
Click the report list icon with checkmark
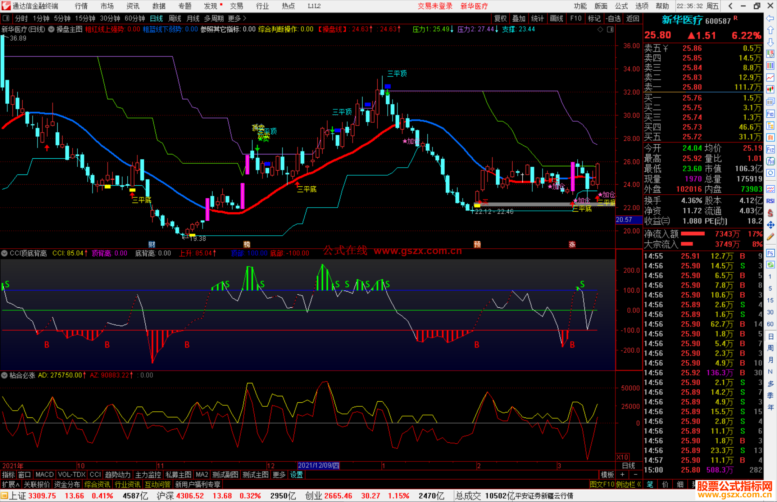click(770, 54)
